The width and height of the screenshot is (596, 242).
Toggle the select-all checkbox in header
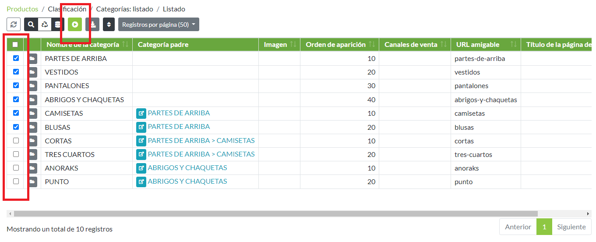15,44
